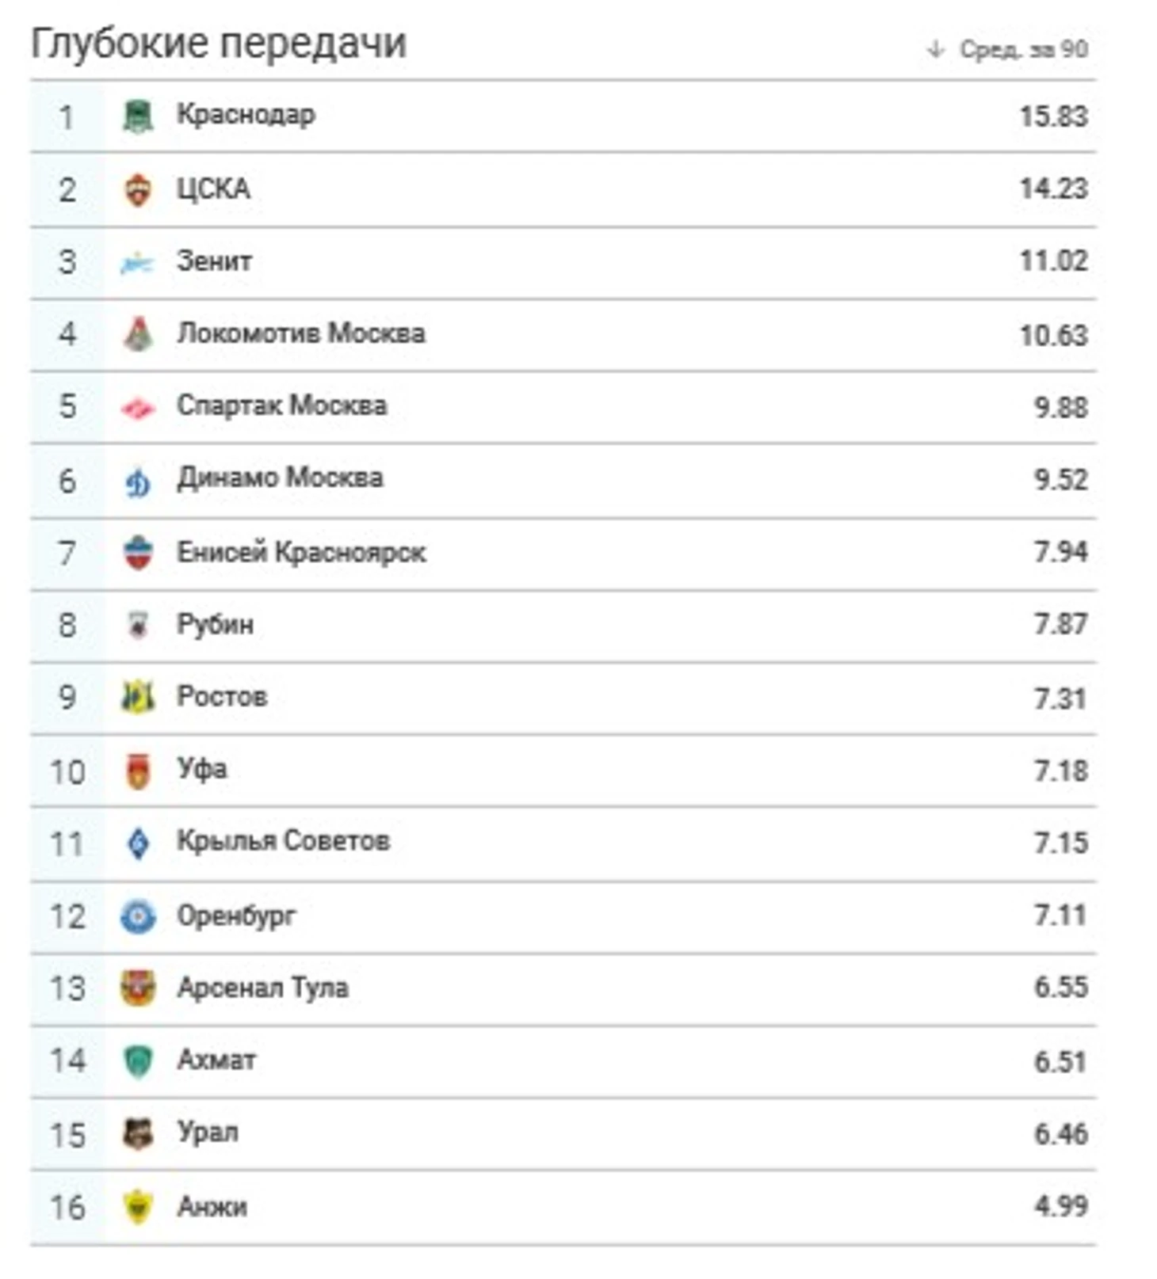Screen dimensions: 1157x1279
Task: Click the Анжи yellow crest icon
Action: click(138, 1206)
